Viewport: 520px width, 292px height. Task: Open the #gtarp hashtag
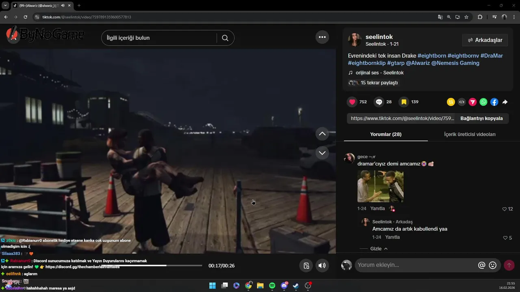tap(395, 63)
